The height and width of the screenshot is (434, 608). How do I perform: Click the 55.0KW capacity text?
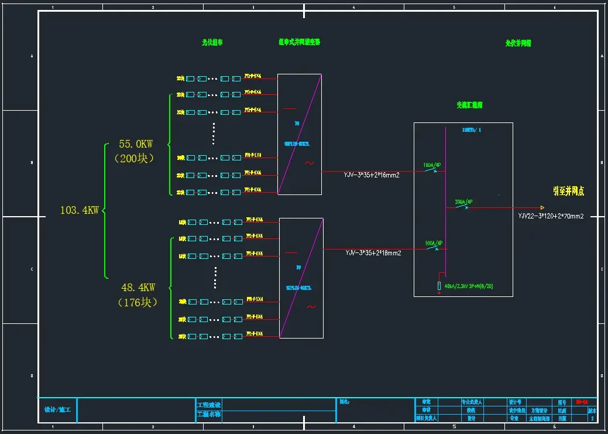136,143
